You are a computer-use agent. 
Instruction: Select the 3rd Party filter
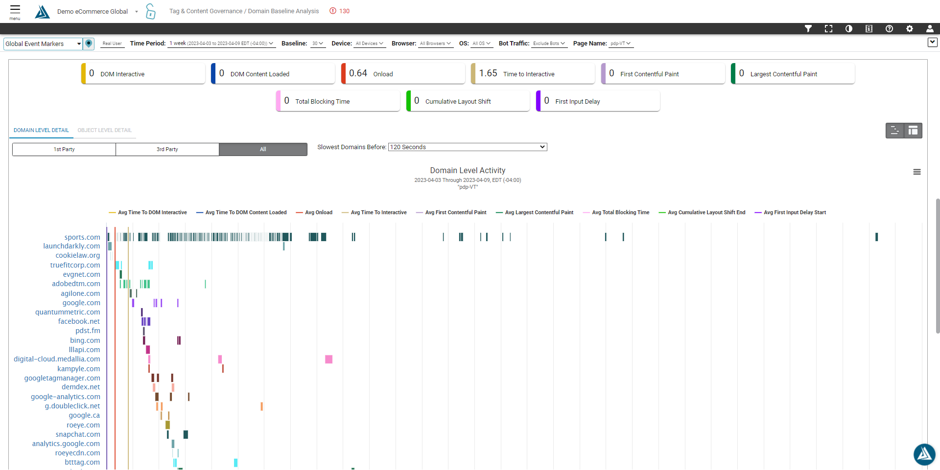[x=167, y=149]
